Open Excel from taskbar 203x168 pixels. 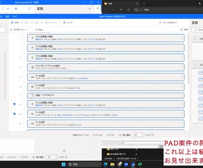(140, 164)
